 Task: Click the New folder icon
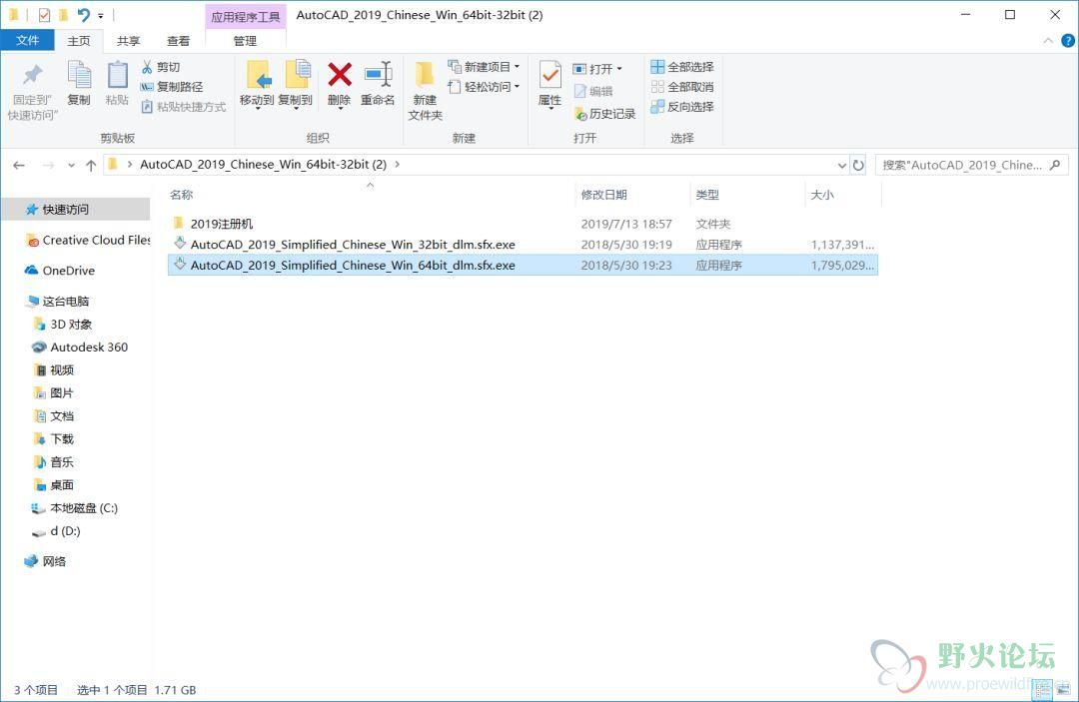click(x=425, y=74)
